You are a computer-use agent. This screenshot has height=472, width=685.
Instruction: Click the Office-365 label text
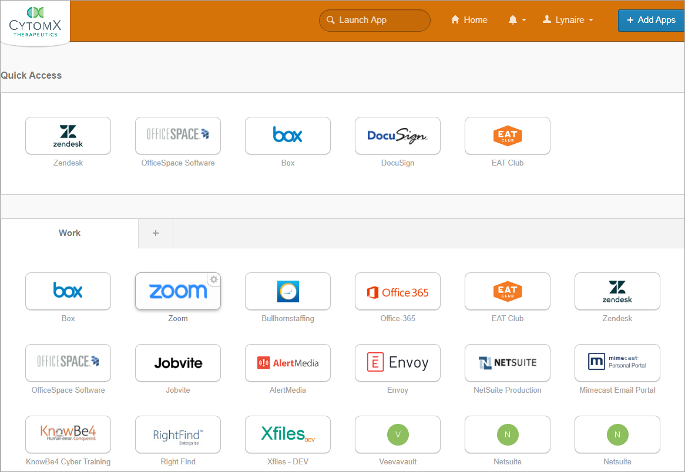click(398, 318)
